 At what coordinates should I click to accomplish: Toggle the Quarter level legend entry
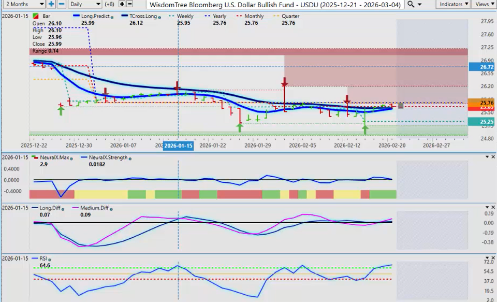[290, 17]
